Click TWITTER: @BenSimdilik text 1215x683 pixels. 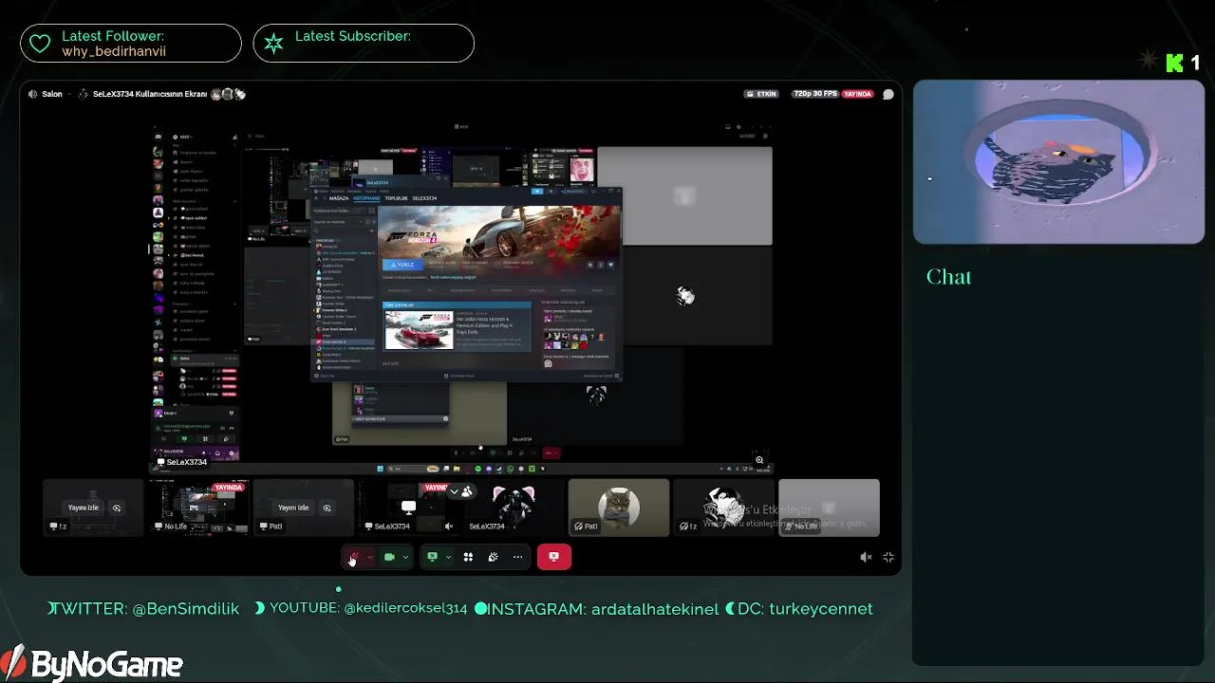143,609
